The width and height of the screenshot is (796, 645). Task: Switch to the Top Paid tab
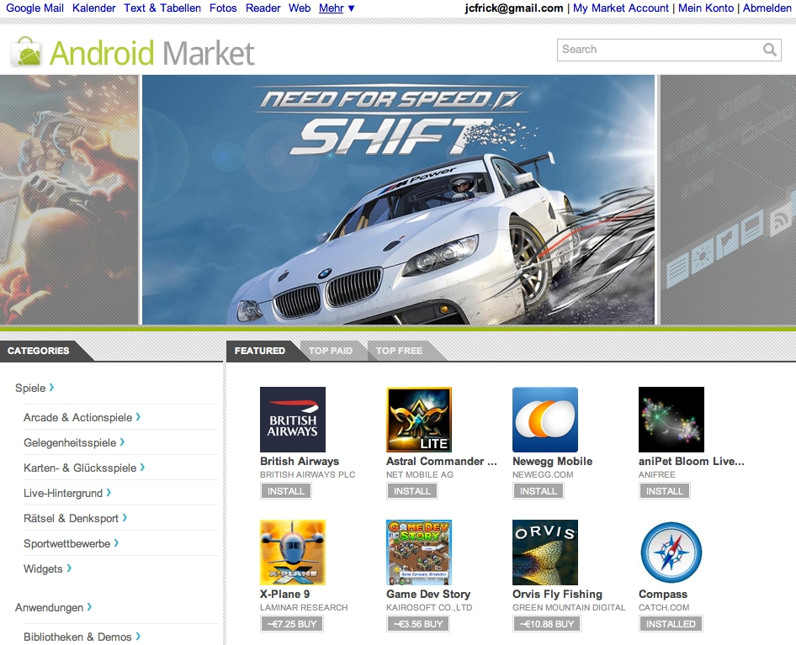click(x=331, y=351)
